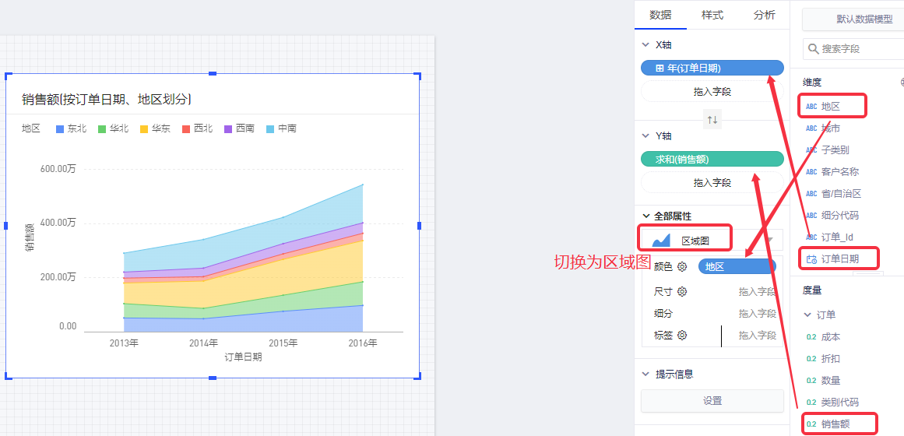Switch to the 样式 tab

(x=712, y=15)
